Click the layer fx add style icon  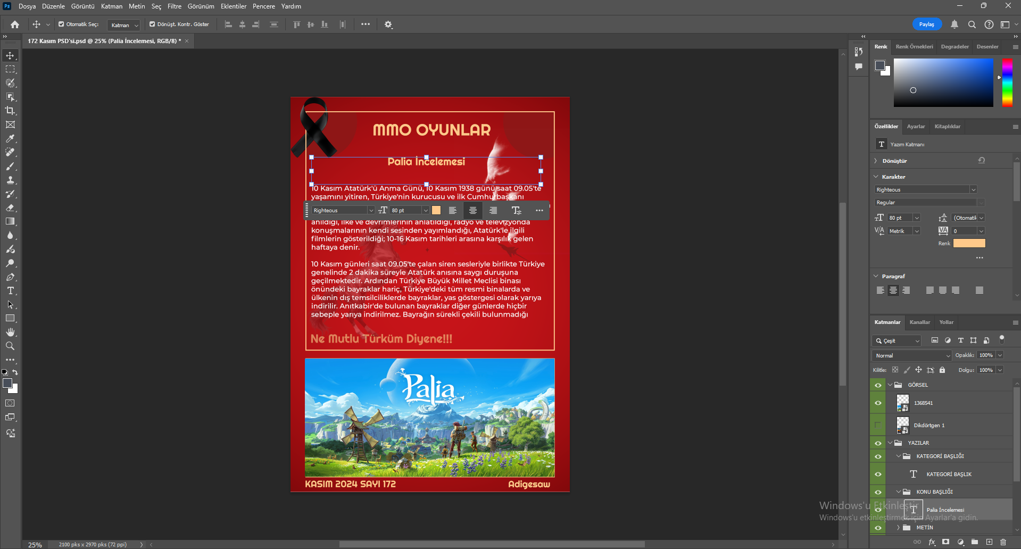[x=932, y=542]
